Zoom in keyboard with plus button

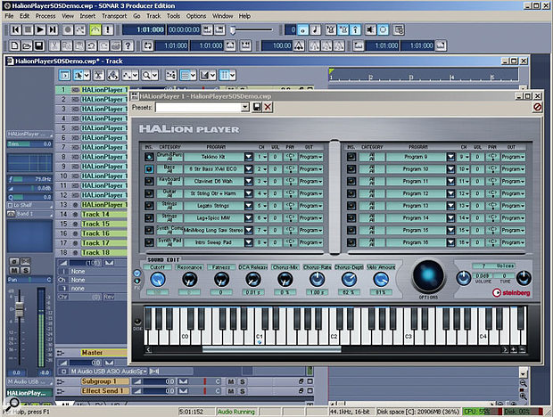point(514,349)
